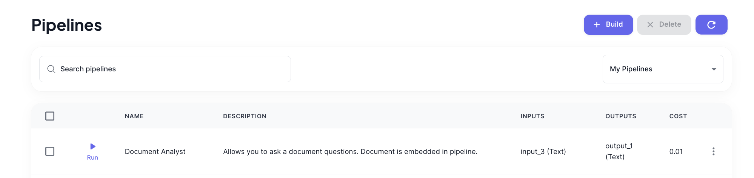Viewport: 754px width, 178px height.
Task: Click the Run play icon for Document Analyst
Action: coord(93,146)
